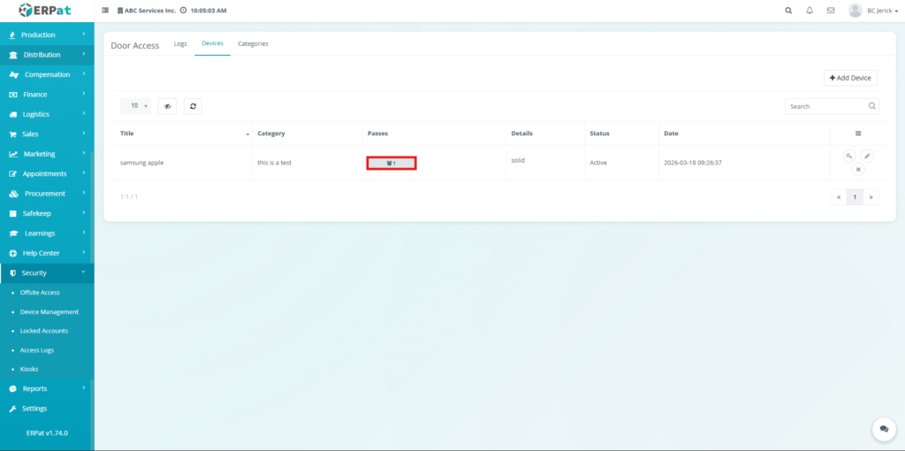Click into the table Search field
The width and height of the screenshot is (905, 451).
825,106
